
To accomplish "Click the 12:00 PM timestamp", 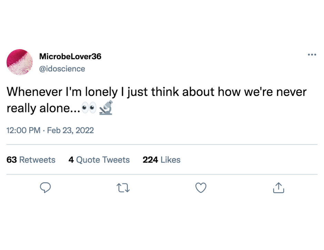I will [23, 131].
